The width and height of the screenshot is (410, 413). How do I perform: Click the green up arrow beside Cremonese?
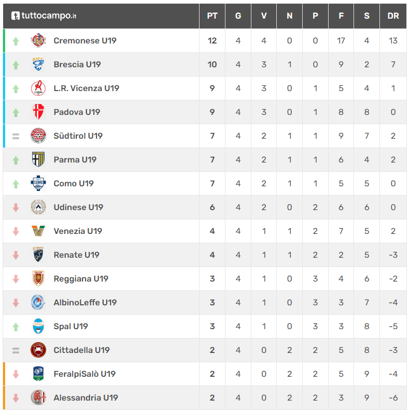(16, 41)
